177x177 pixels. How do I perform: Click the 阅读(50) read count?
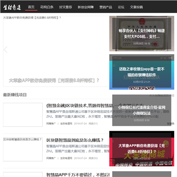93,158
